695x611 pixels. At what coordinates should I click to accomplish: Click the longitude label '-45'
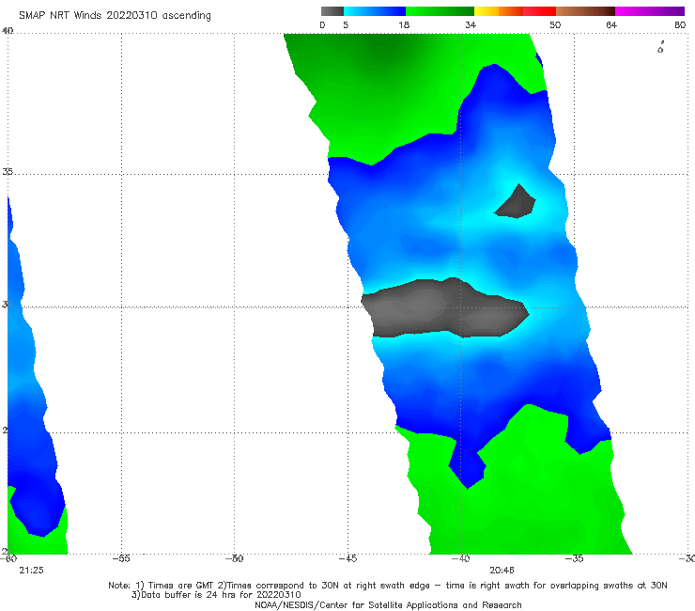[x=347, y=558]
